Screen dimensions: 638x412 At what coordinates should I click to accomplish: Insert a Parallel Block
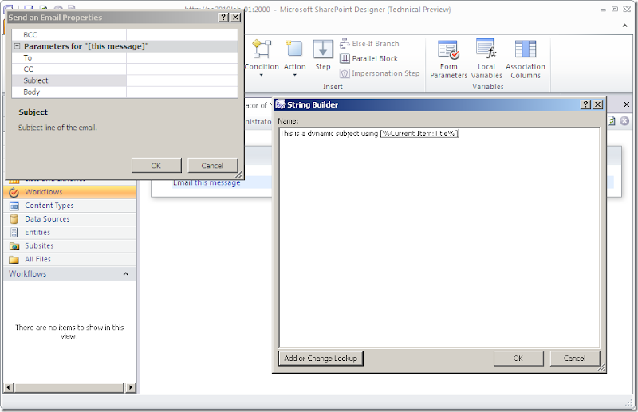pos(368,58)
